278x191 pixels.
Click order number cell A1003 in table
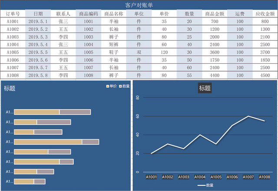coord(13,37)
